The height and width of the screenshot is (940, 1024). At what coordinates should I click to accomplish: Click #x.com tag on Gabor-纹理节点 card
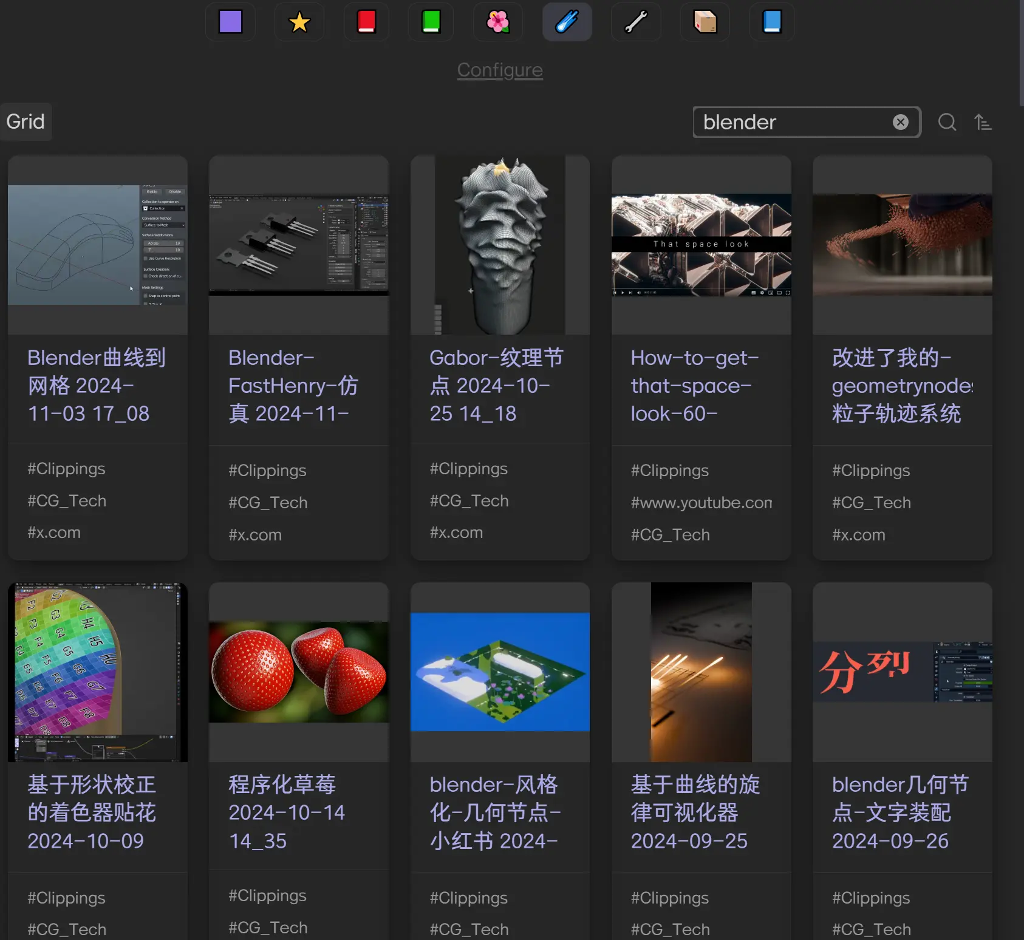[x=456, y=533]
